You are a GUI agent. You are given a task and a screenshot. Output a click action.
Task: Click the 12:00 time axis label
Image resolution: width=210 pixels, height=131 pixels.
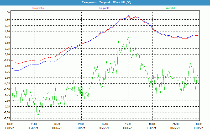(104, 124)
